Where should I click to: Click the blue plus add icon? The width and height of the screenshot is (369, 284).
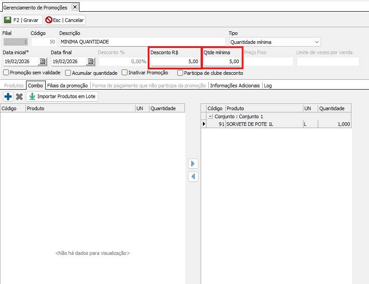8,96
